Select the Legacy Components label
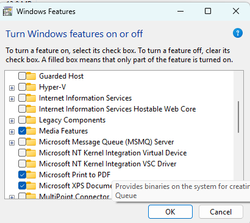This screenshot has height=223, width=250. [72, 120]
